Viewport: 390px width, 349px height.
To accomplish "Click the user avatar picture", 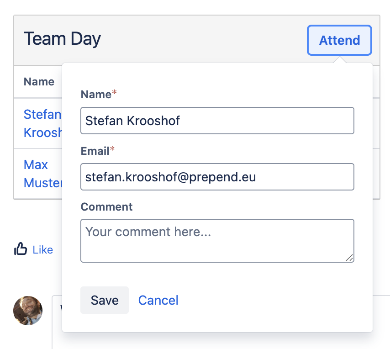I will [28, 311].
